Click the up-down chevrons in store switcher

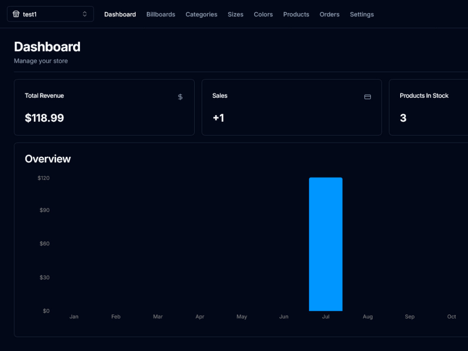coord(85,14)
